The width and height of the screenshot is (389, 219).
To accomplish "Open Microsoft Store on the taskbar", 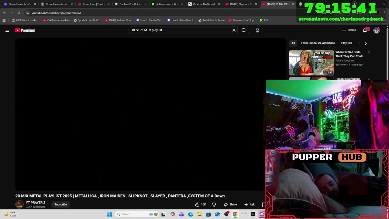I will click(x=208, y=214).
